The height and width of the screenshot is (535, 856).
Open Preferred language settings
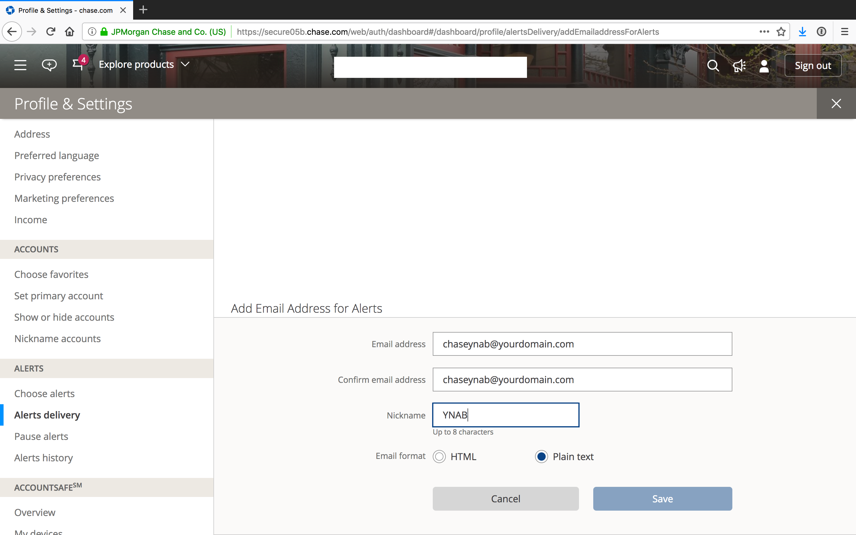coord(56,156)
